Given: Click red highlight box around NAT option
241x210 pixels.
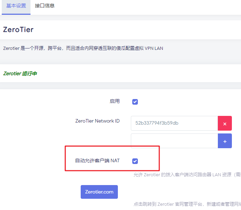Looking at the screenshot, I should (x=112, y=147).
